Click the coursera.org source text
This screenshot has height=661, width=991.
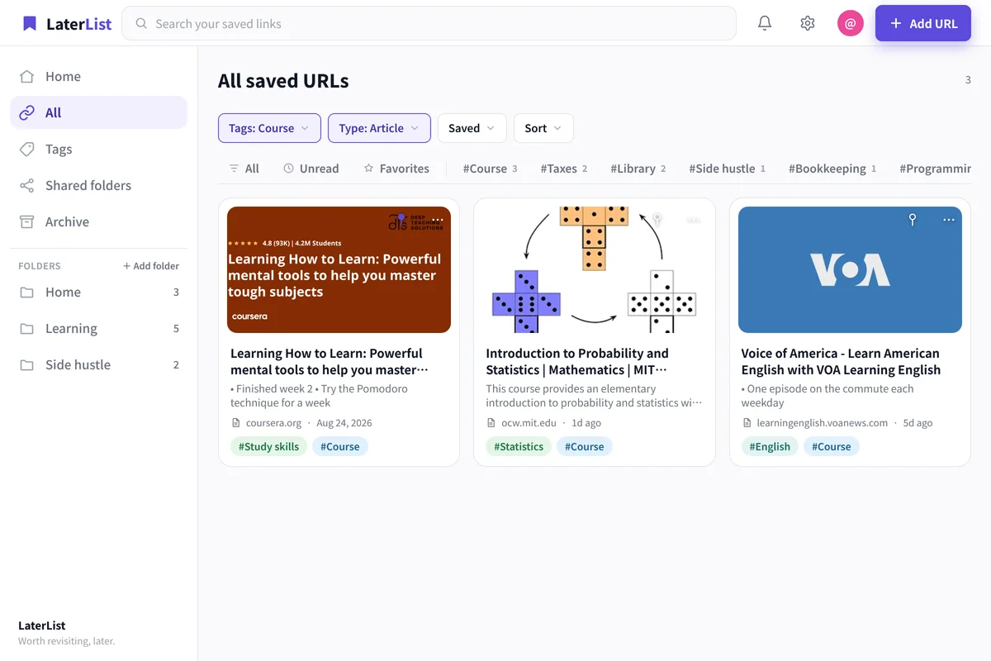pos(273,422)
